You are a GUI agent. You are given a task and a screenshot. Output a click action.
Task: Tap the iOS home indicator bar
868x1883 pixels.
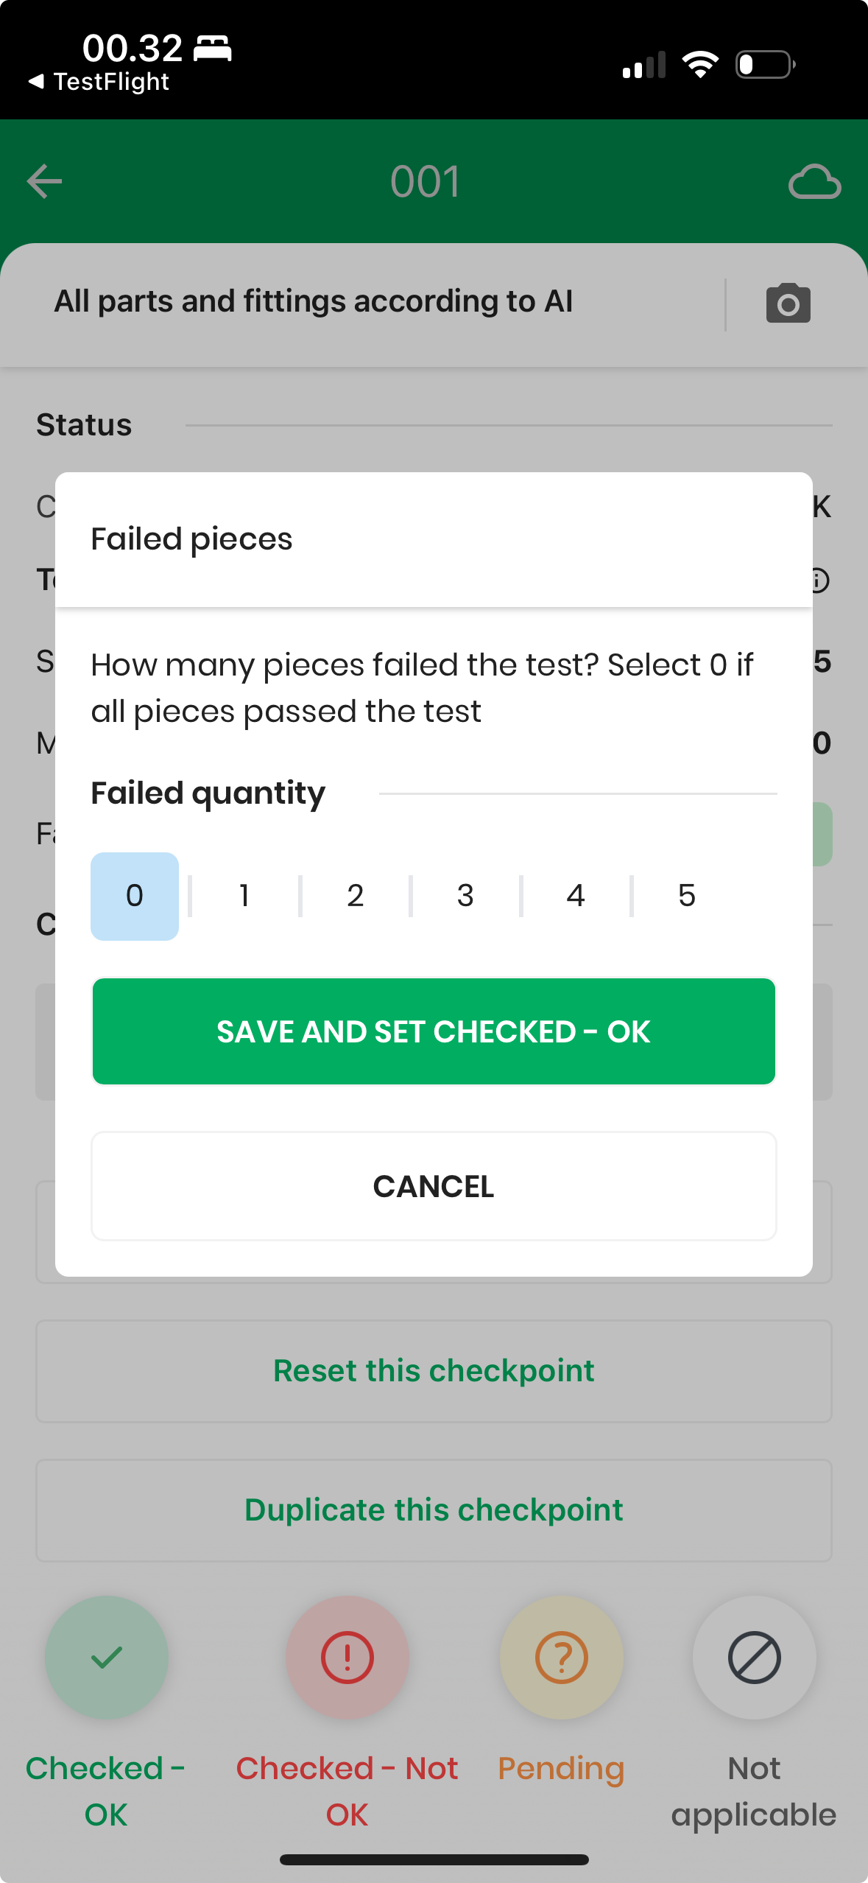(x=434, y=1859)
